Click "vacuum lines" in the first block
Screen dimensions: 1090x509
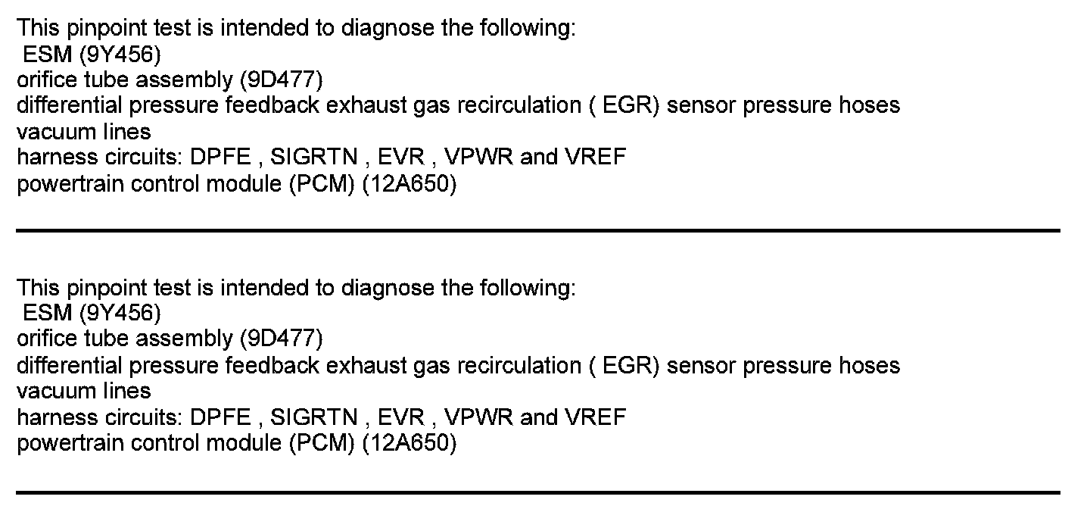[x=84, y=131]
